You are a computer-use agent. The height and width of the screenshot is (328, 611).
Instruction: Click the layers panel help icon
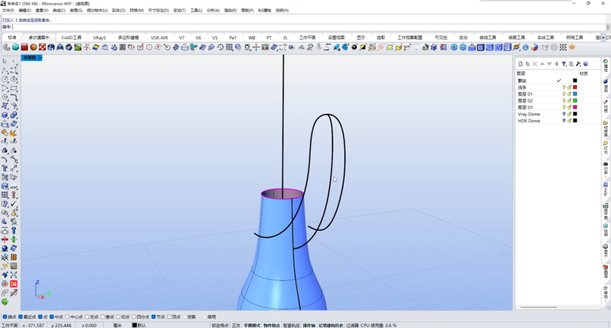point(586,64)
